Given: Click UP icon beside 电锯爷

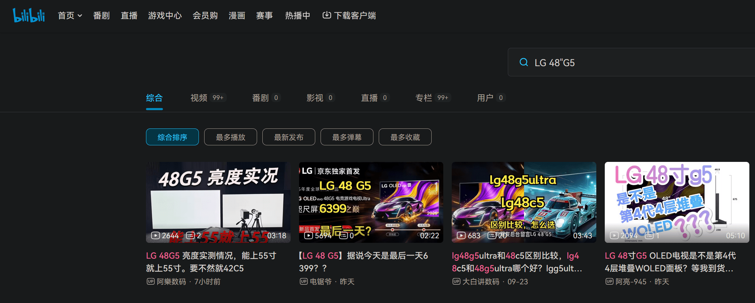Looking at the screenshot, I should (304, 282).
